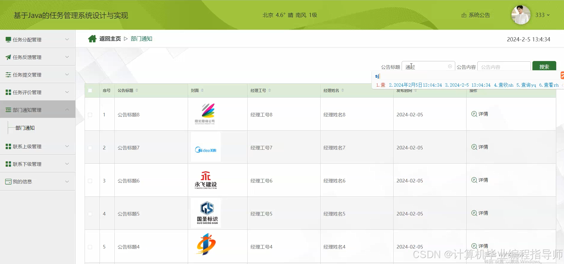
Task: Clear the 公告标题 search field with x icon
Action: tap(450, 66)
